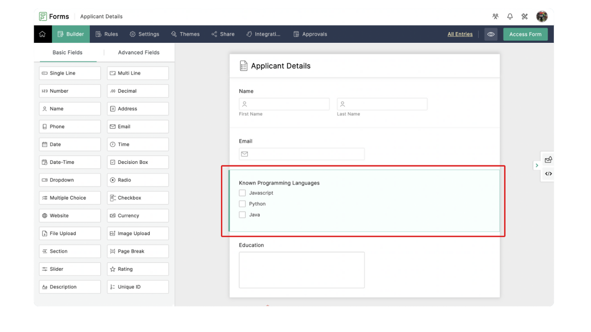Open the Share tab

[x=223, y=34]
